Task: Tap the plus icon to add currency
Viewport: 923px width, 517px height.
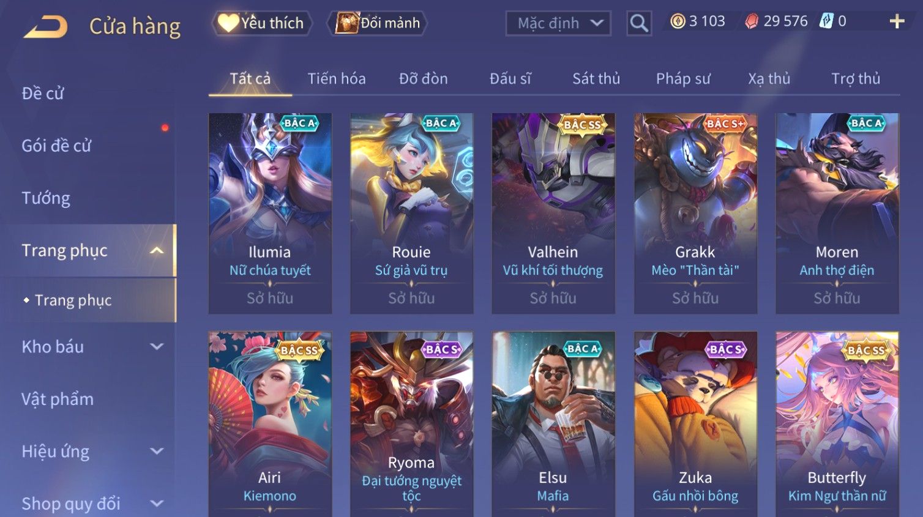Action: (897, 21)
